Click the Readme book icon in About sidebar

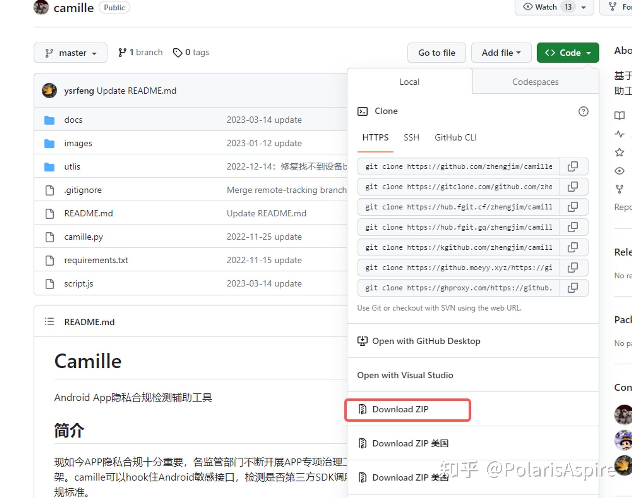tap(619, 115)
